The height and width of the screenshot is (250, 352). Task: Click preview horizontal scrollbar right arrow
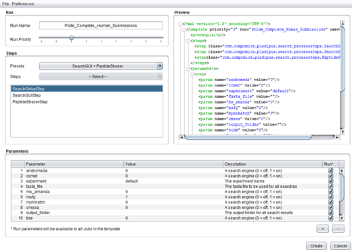click(x=337, y=137)
